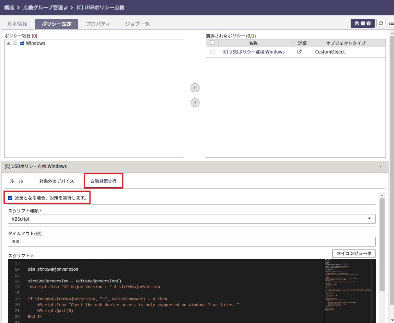
Task: Click the マイコンピュータ button
Action: coord(354,253)
